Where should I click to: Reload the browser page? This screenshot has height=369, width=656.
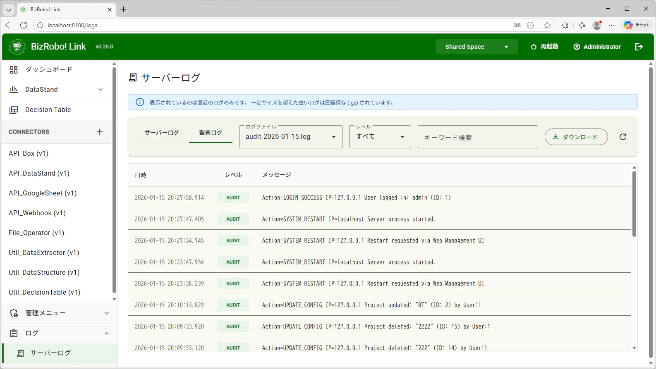(24, 25)
